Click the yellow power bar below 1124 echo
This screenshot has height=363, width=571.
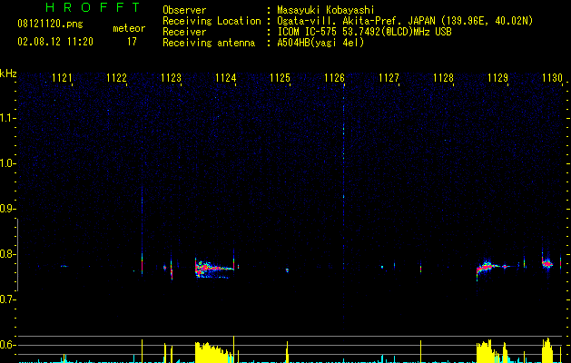coord(214,352)
